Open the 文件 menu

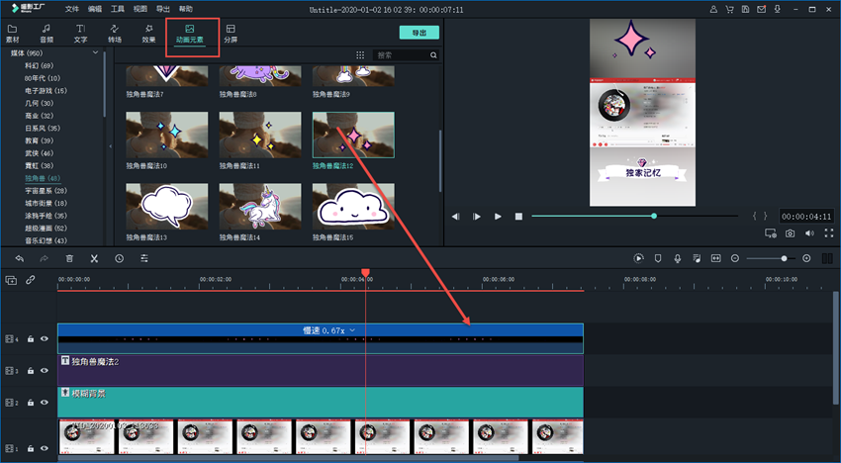[x=72, y=9]
